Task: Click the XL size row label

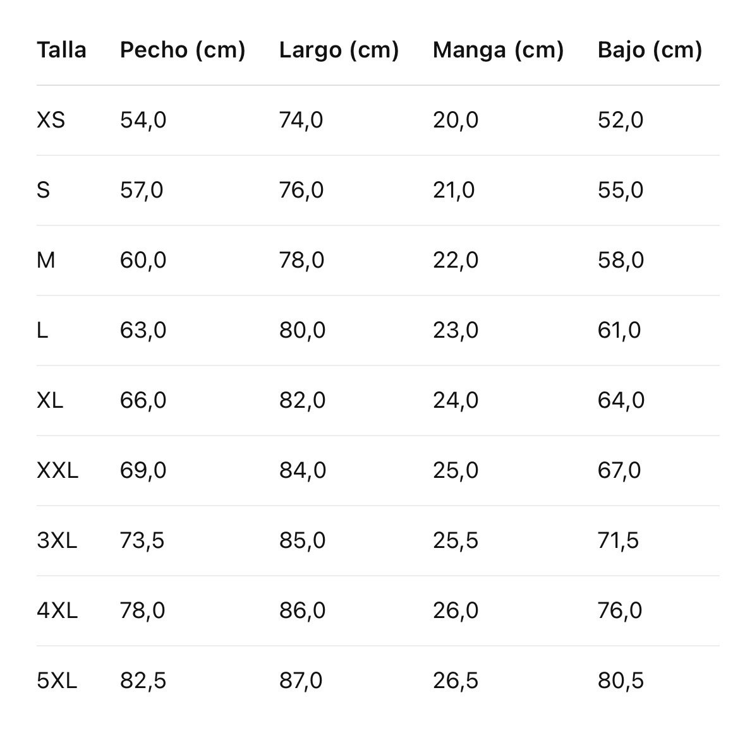Action: click(50, 400)
